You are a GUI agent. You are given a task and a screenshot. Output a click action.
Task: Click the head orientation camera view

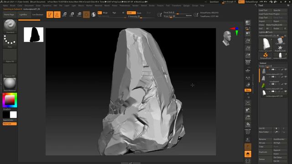227,38
